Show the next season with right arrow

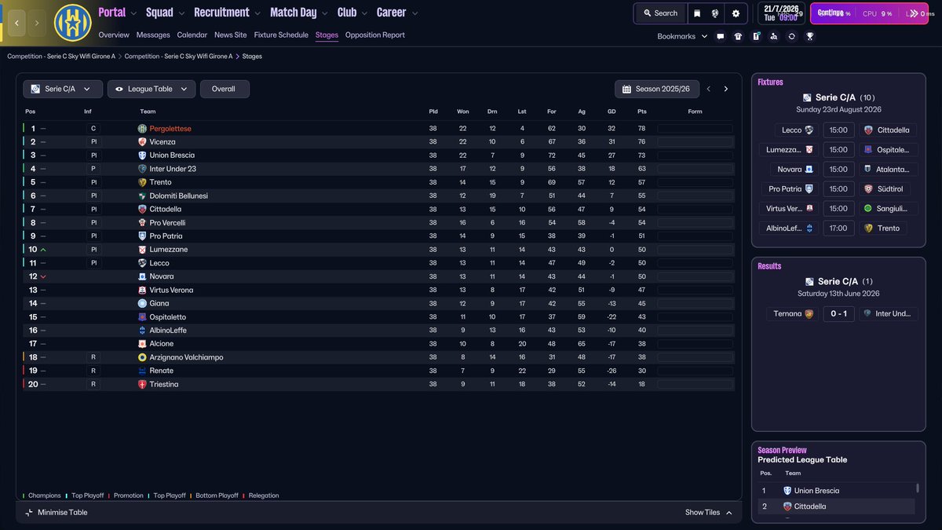coord(726,90)
